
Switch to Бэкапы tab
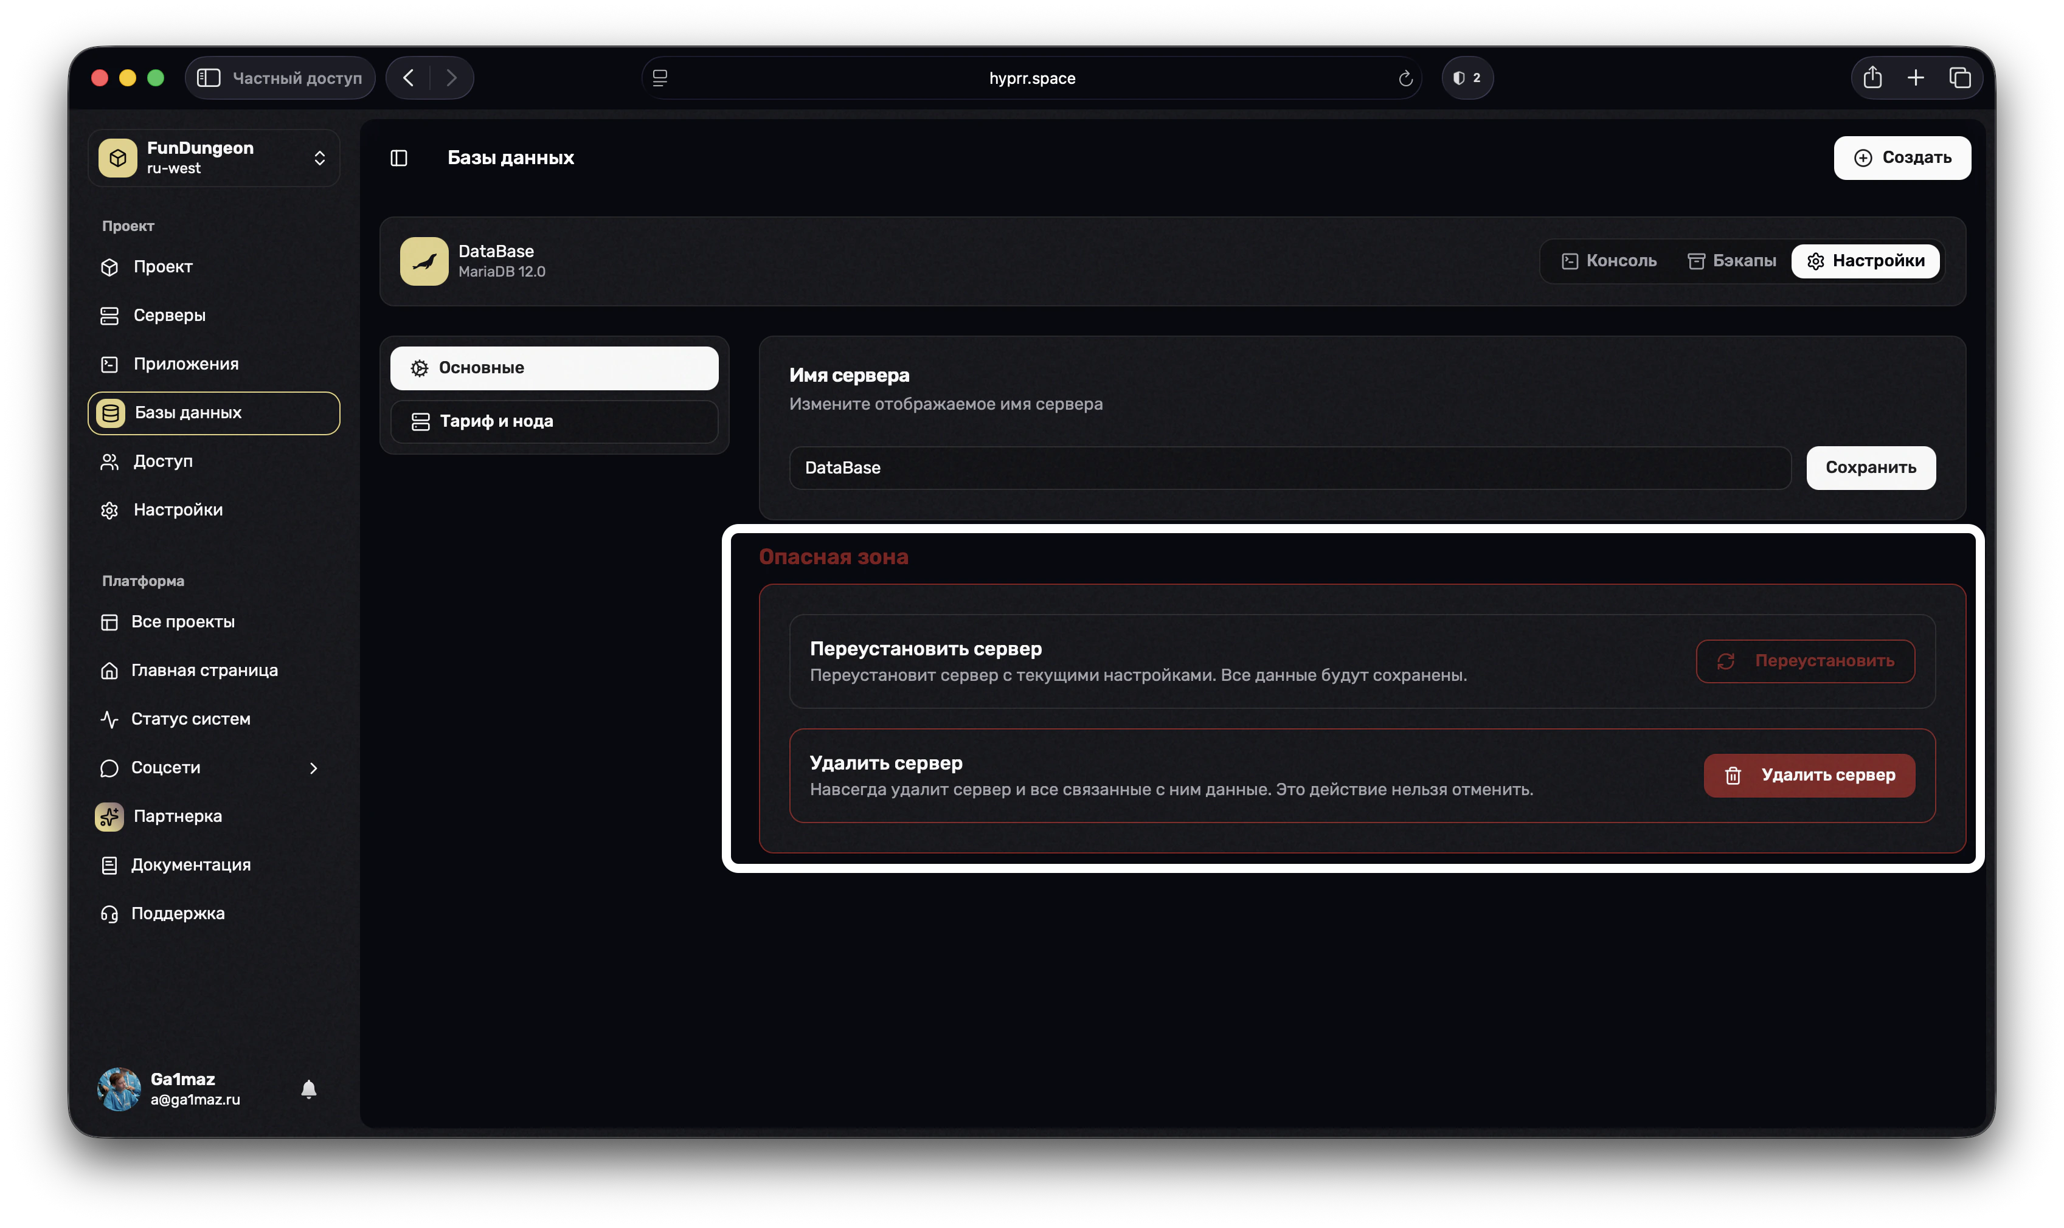1731,261
